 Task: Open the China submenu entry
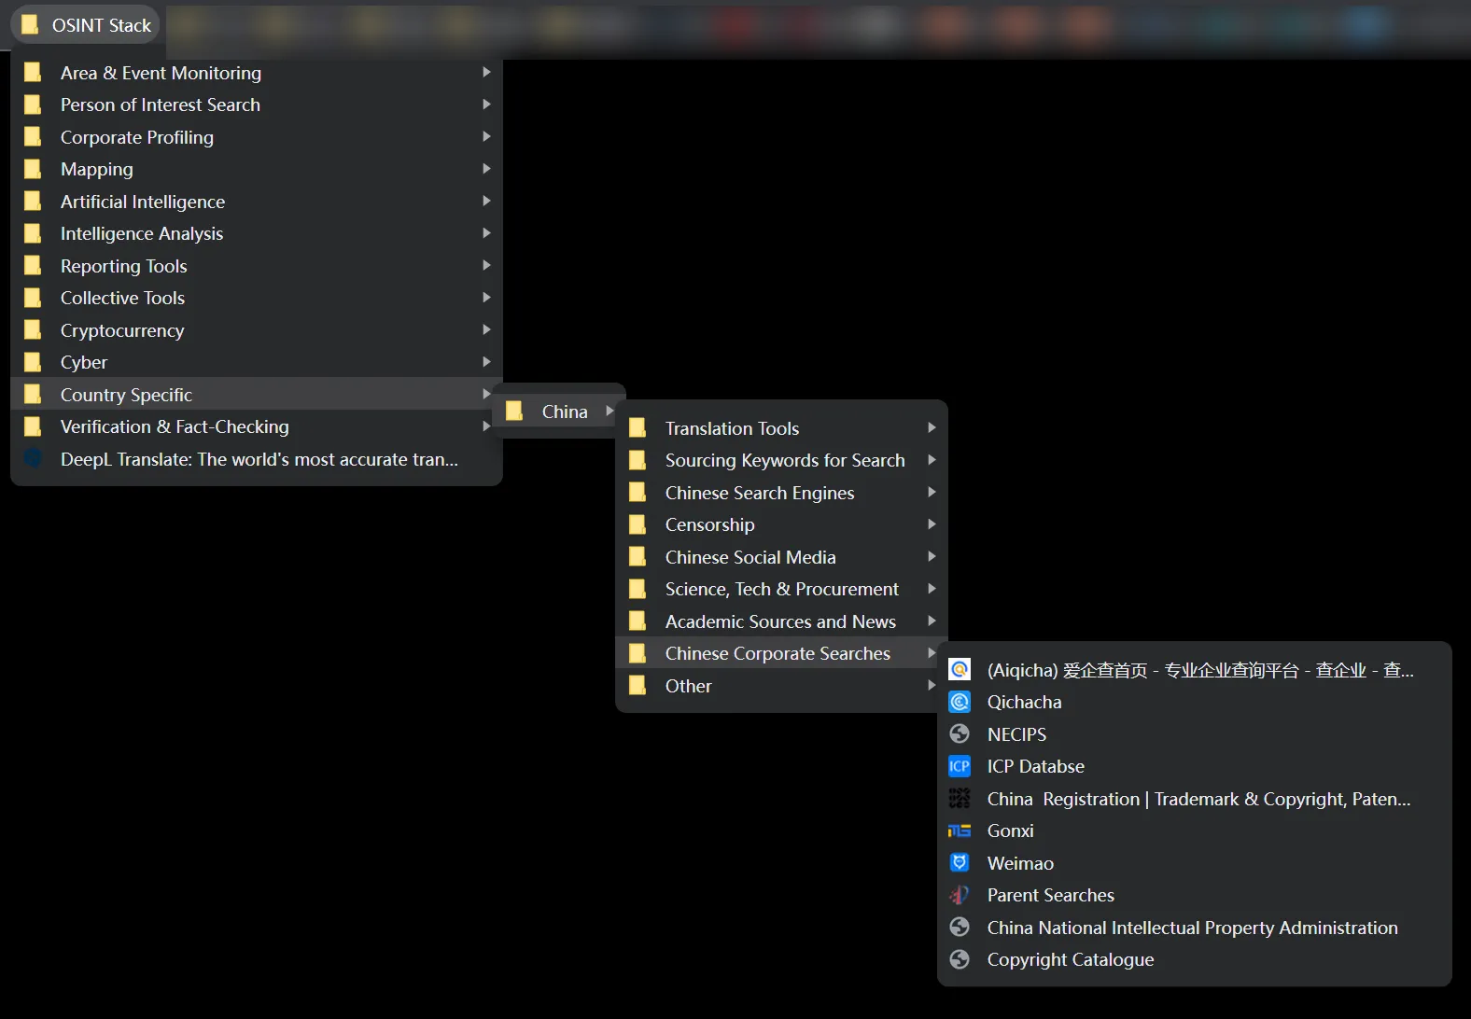(558, 412)
